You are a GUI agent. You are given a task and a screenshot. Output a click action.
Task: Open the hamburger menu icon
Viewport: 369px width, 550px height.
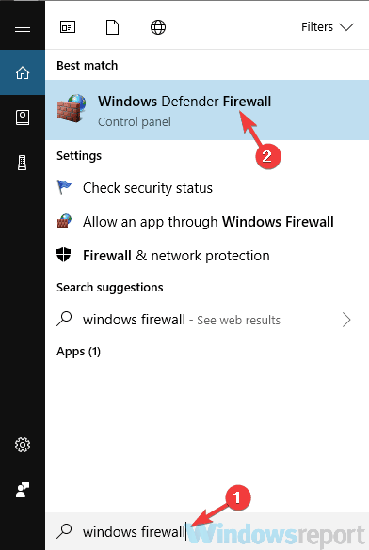(23, 27)
